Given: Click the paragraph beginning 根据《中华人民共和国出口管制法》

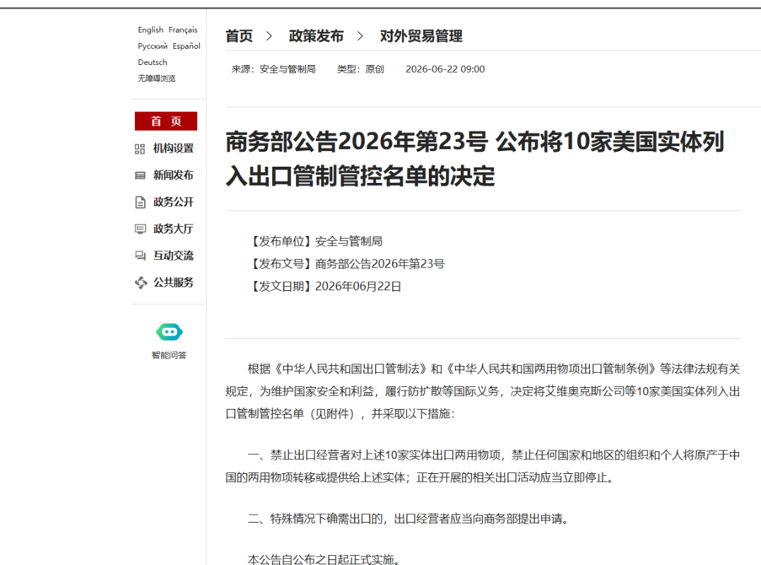Looking at the screenshot, I should pos(483,391).
